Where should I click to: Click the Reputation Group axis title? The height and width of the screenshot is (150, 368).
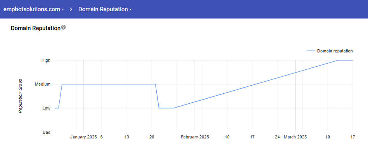(x=21, y=96)
